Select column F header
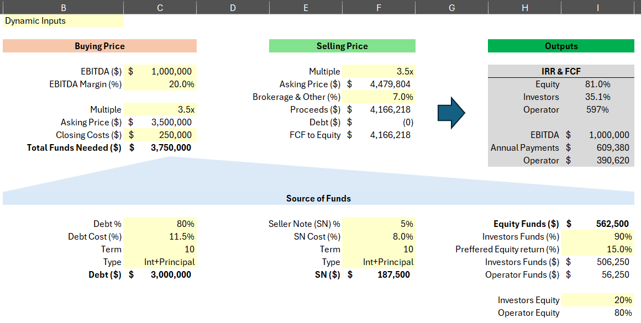641x323 pixels. point(379,7)
